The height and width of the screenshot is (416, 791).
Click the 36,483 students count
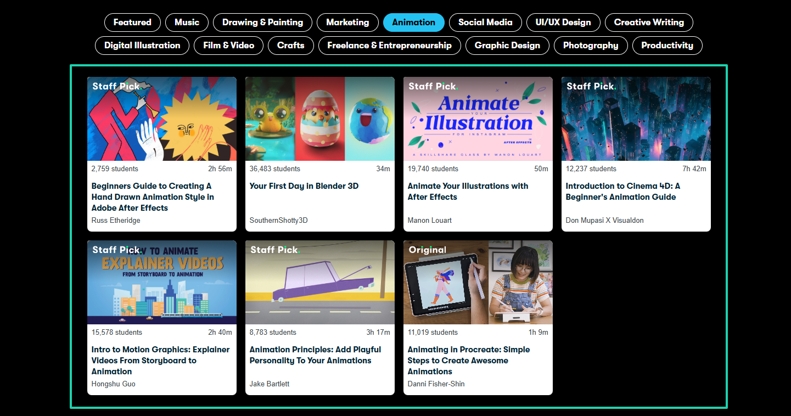[274, 168]
